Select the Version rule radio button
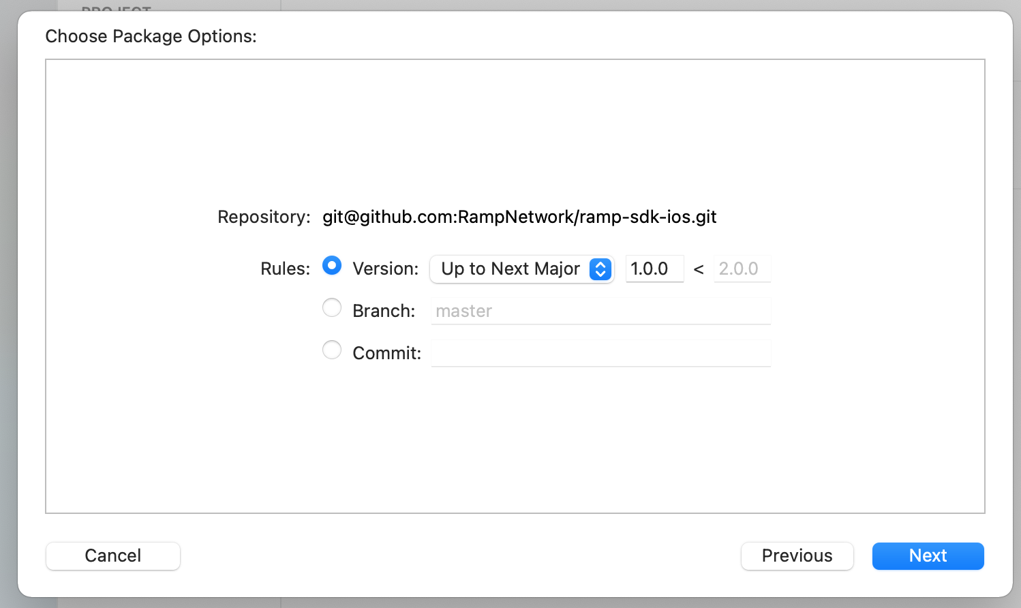The height and width of the screenshot is (608, 1021). point(332,266)
